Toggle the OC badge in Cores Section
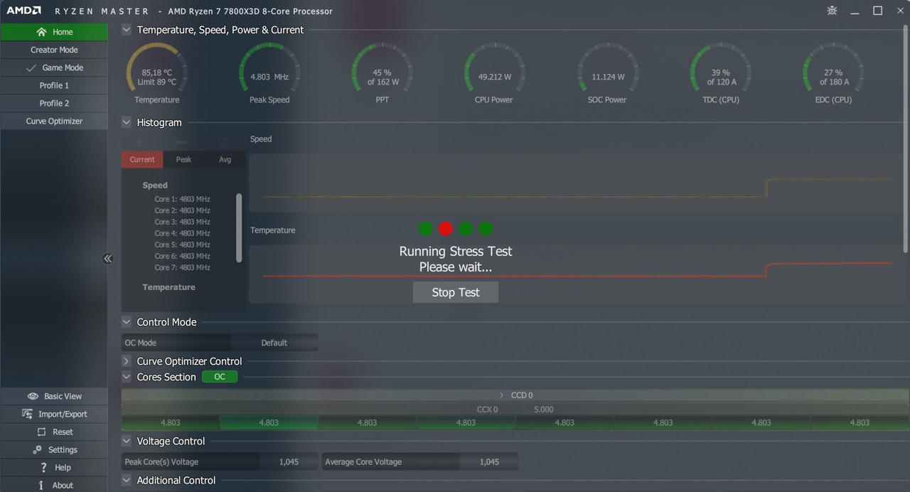This screenshot has height=492, width=910. [x=220, y=377]
